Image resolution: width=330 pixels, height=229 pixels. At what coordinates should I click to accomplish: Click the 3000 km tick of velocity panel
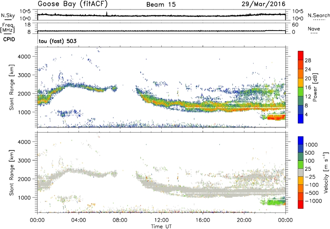tap(24, 160)
